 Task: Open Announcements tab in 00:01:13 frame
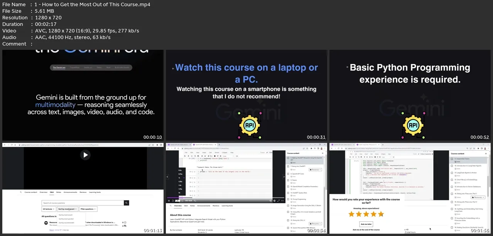70,192
